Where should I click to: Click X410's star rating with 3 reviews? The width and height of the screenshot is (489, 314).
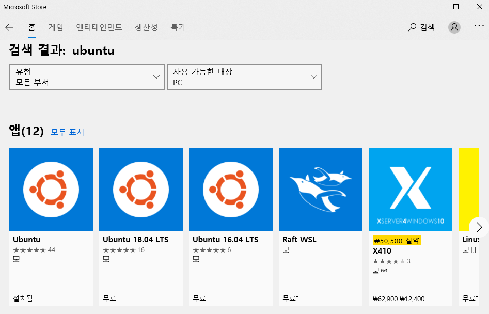click(x=392, y=261)
